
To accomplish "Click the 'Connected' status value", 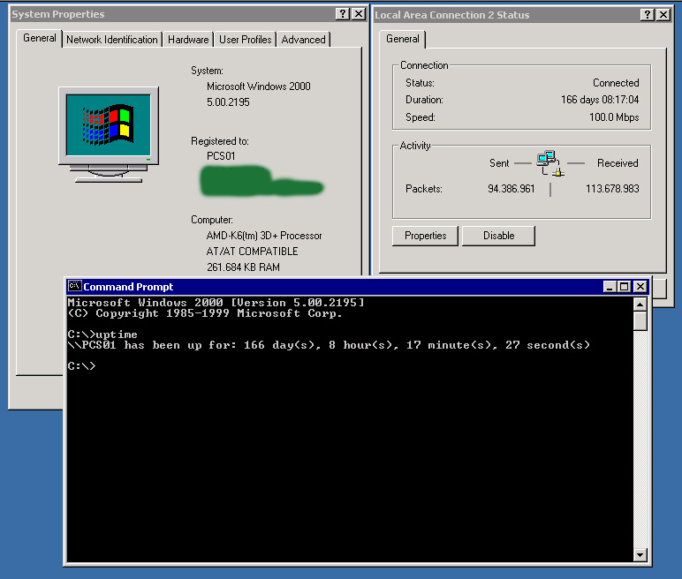I will coord(616,83).
